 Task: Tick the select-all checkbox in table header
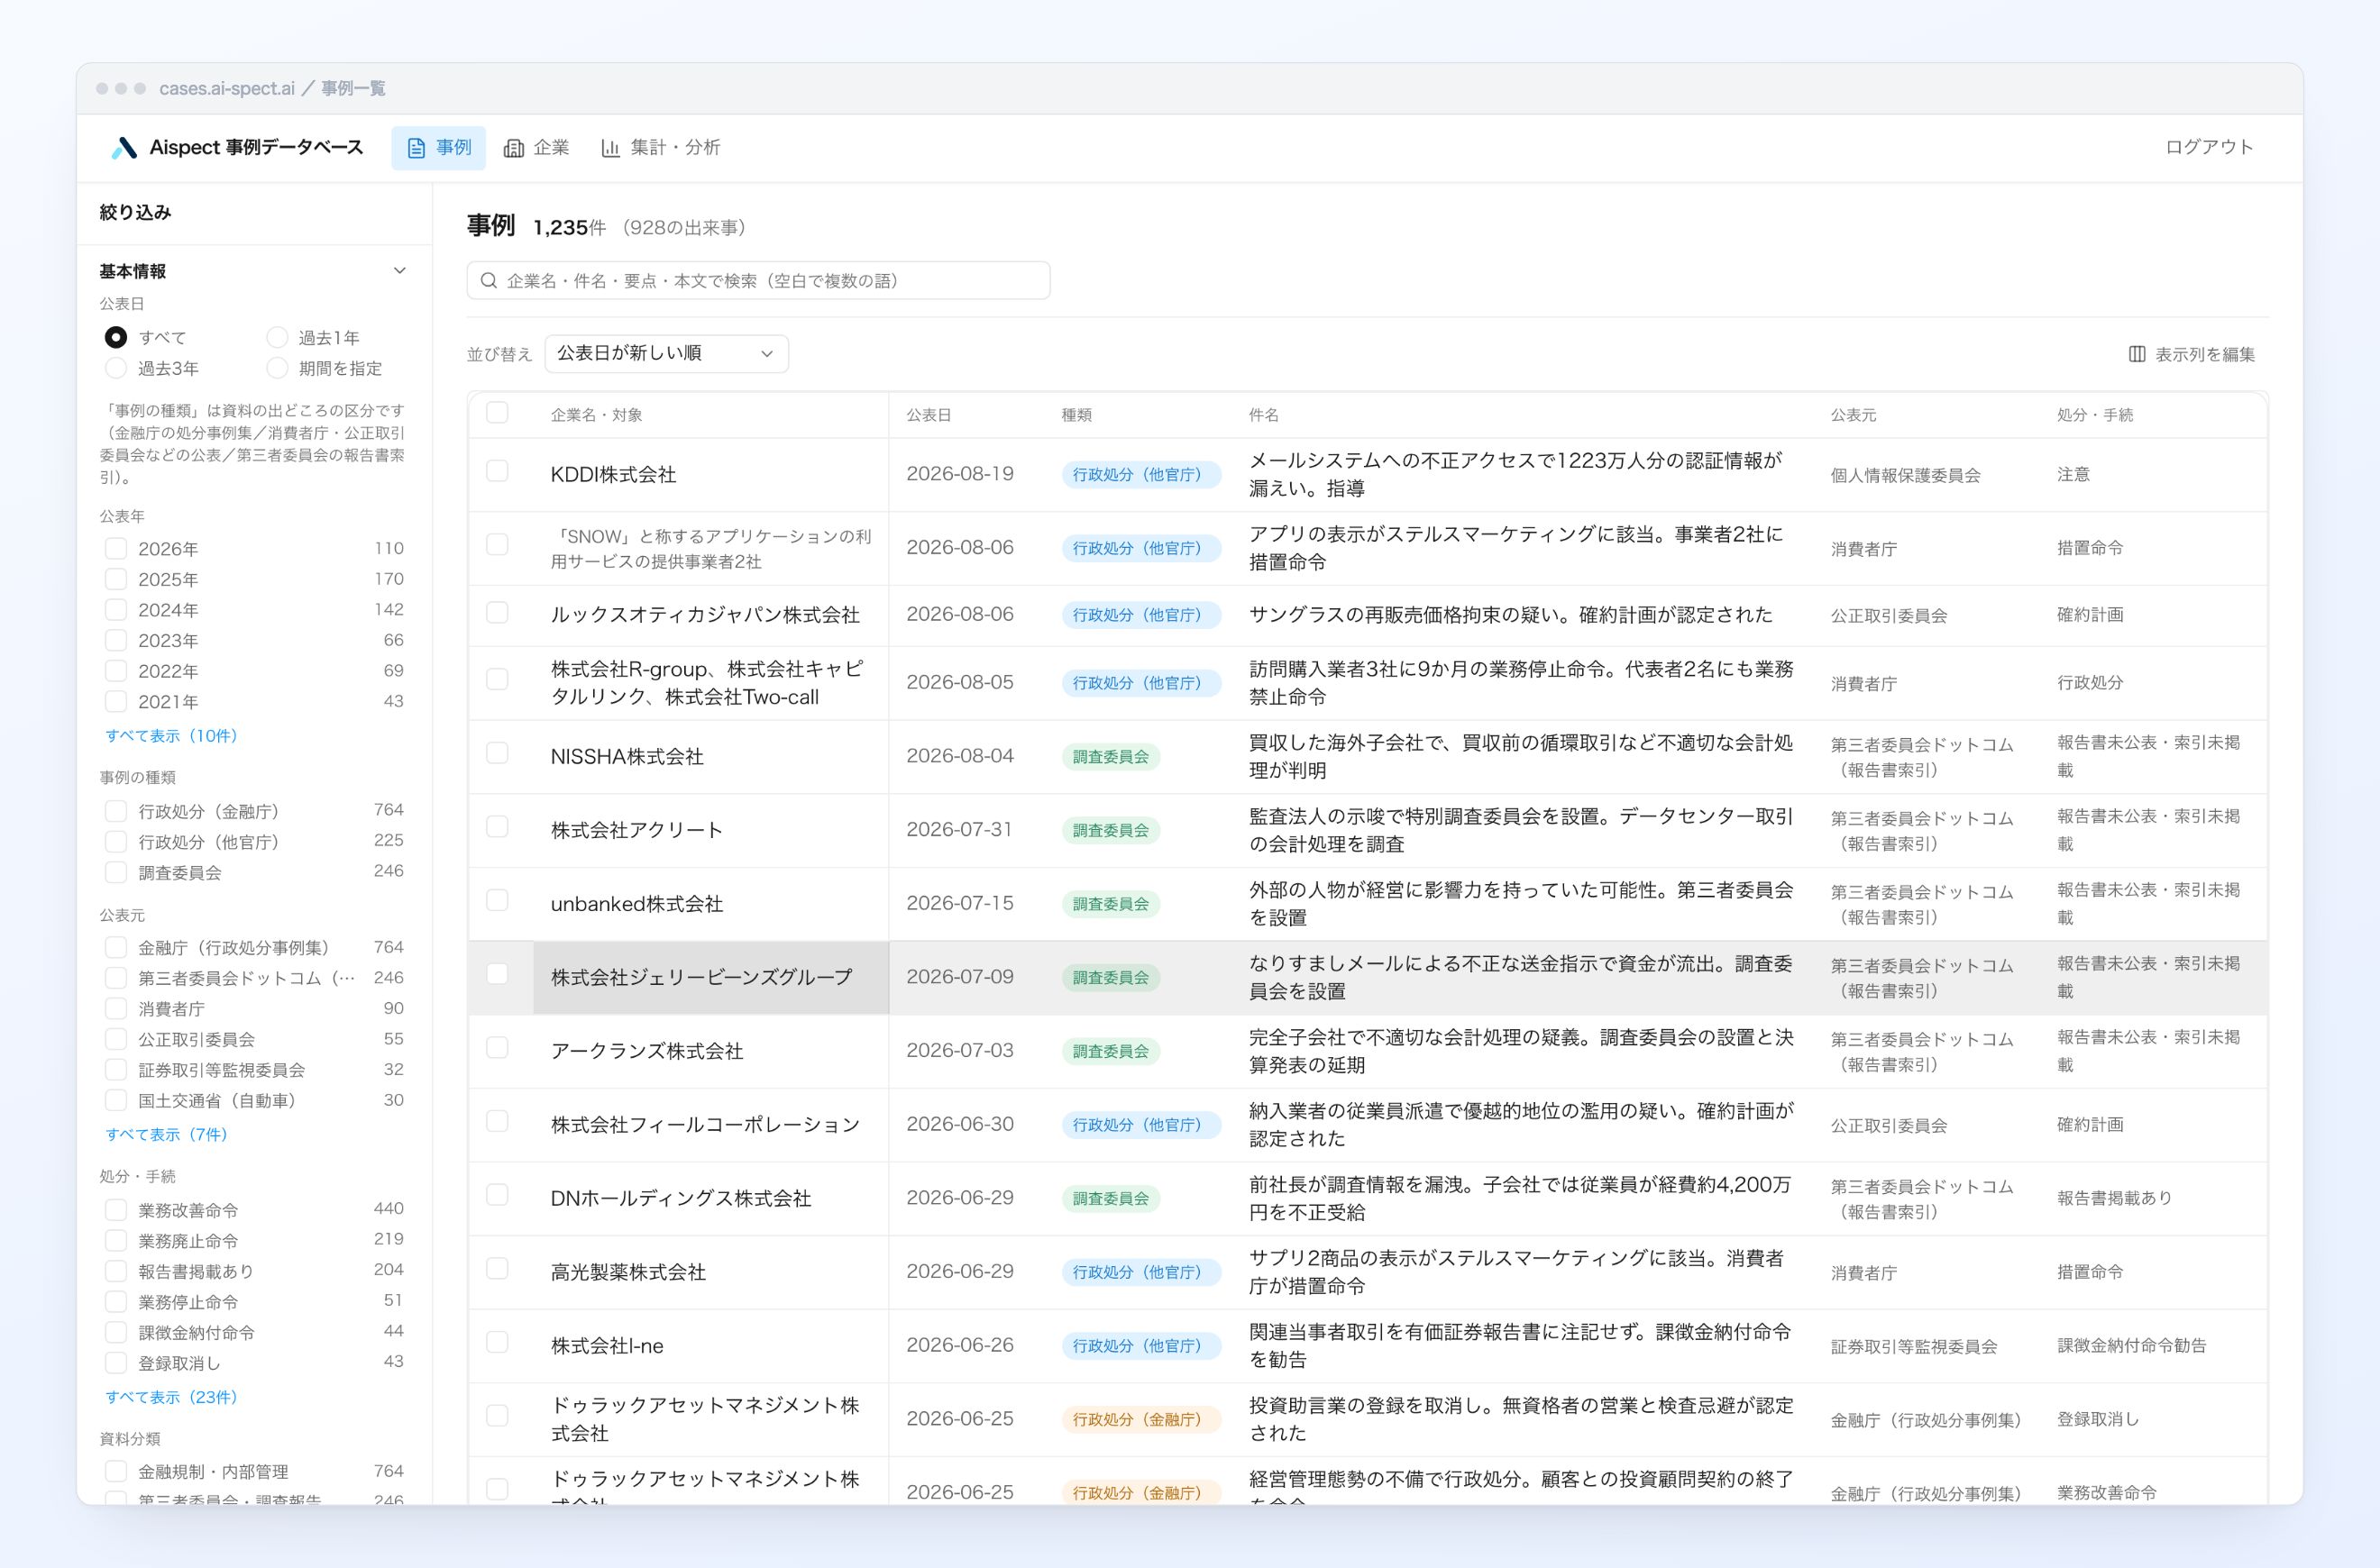(x=498, y=413)
